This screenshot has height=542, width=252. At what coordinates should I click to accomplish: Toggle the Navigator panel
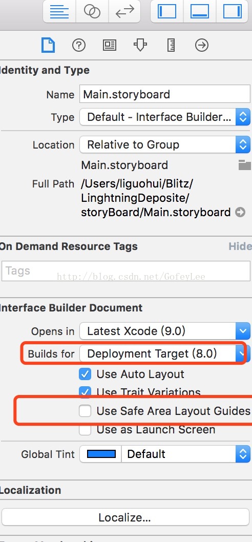[167, 11]
